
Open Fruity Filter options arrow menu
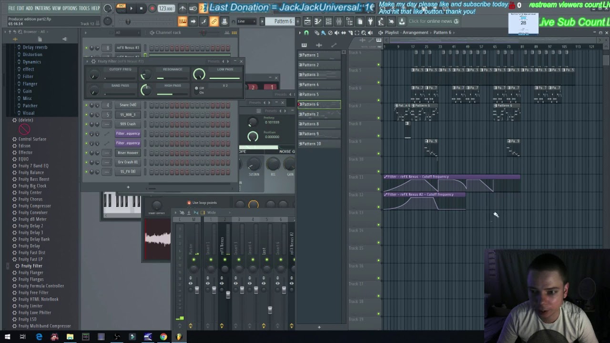tap(87, 61)
